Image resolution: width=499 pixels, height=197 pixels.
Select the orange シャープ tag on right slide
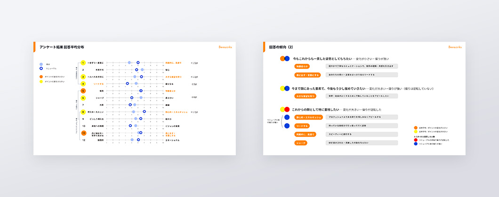301,143
